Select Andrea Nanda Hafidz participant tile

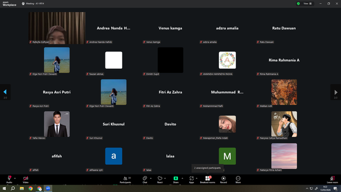pyautogui.click(x=113, y=28)
